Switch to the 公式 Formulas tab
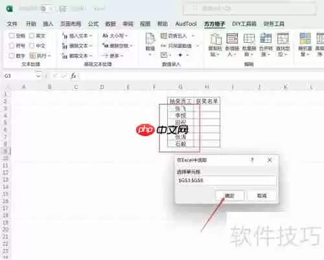324x260 pixels. [x=93, y=23]
